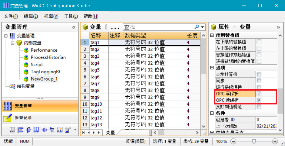Click the properties panel scroll up arrow
The width and height of the screenshot is (285, 146).
click(x=280, y=36)
